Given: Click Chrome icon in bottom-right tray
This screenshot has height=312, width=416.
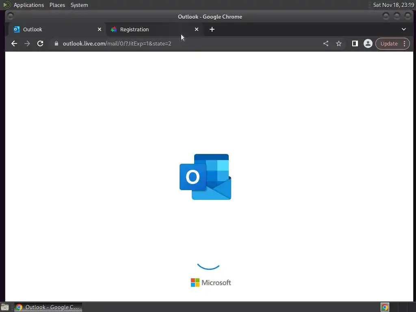Looking at the screenshot, I should [385, 307].
